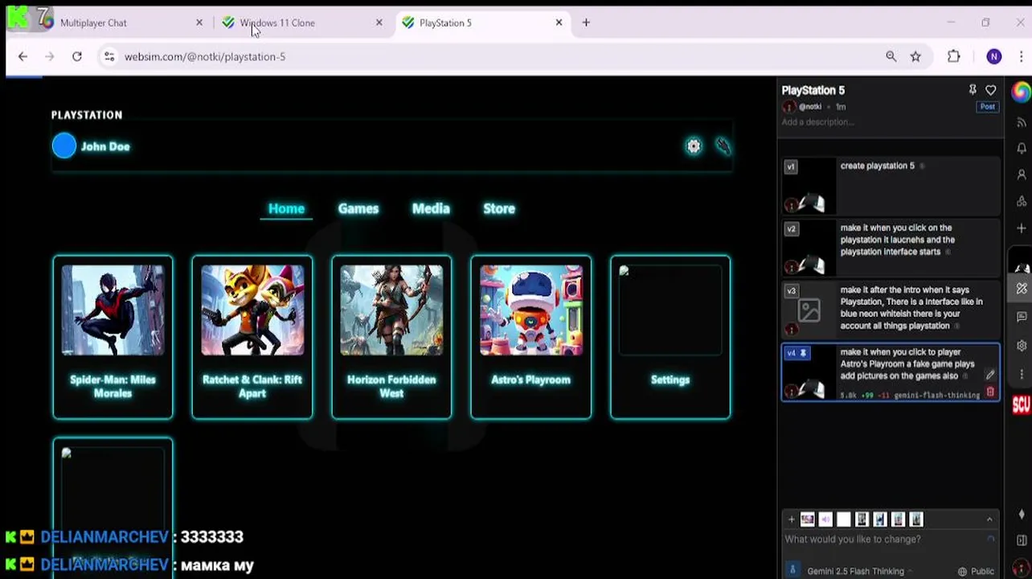Select version v3 in history list
1032x579 pixels.
point(891,310)
